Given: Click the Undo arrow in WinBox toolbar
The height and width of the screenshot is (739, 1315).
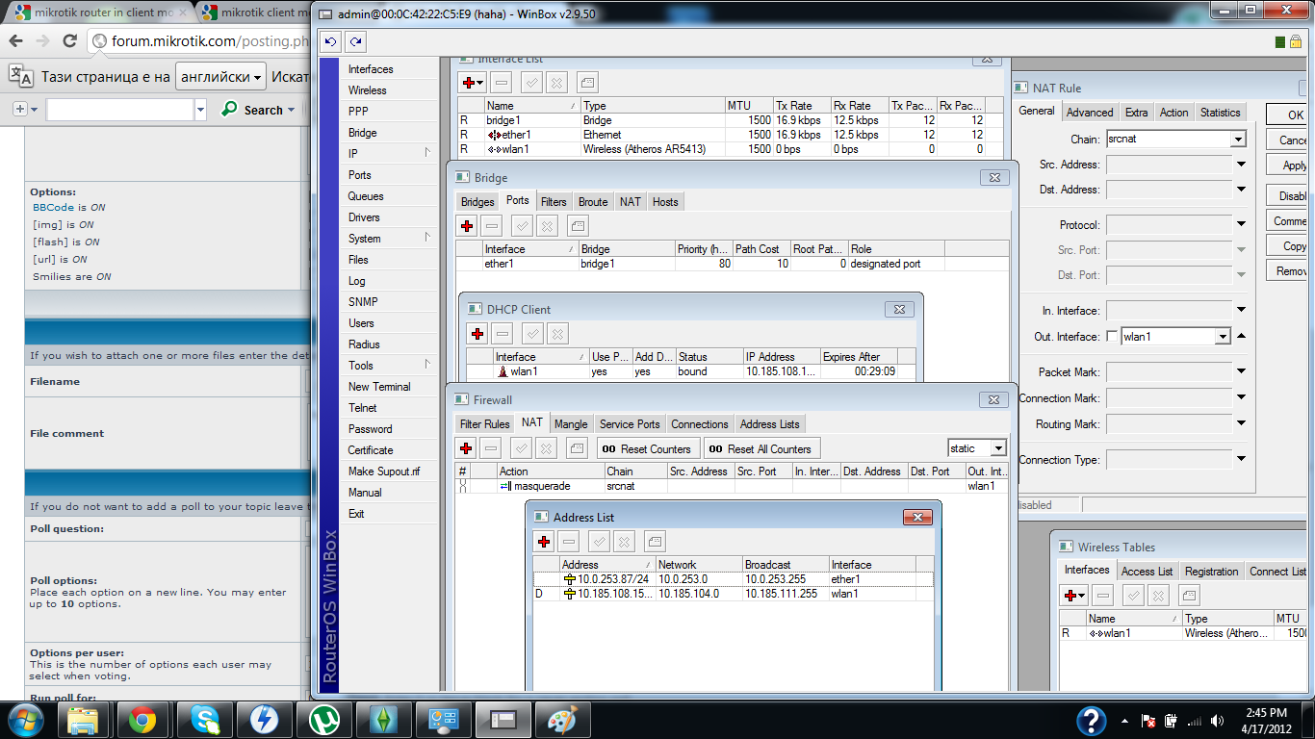Looking at the screenshot, I should tap(331, 41).
